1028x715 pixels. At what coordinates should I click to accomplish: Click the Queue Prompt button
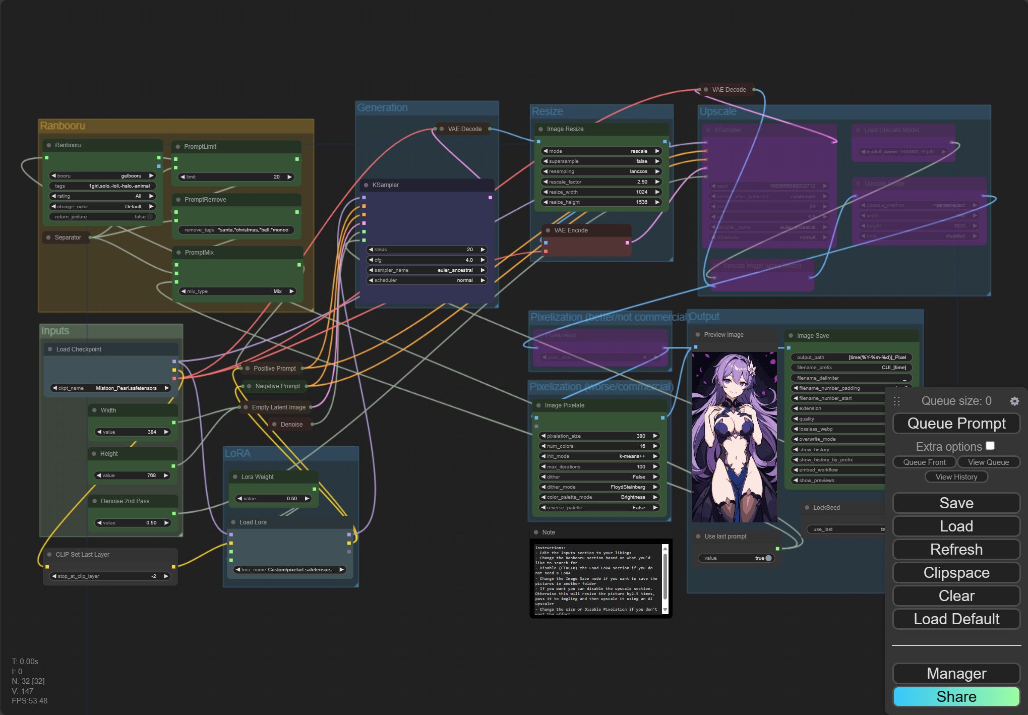point(956,424)
